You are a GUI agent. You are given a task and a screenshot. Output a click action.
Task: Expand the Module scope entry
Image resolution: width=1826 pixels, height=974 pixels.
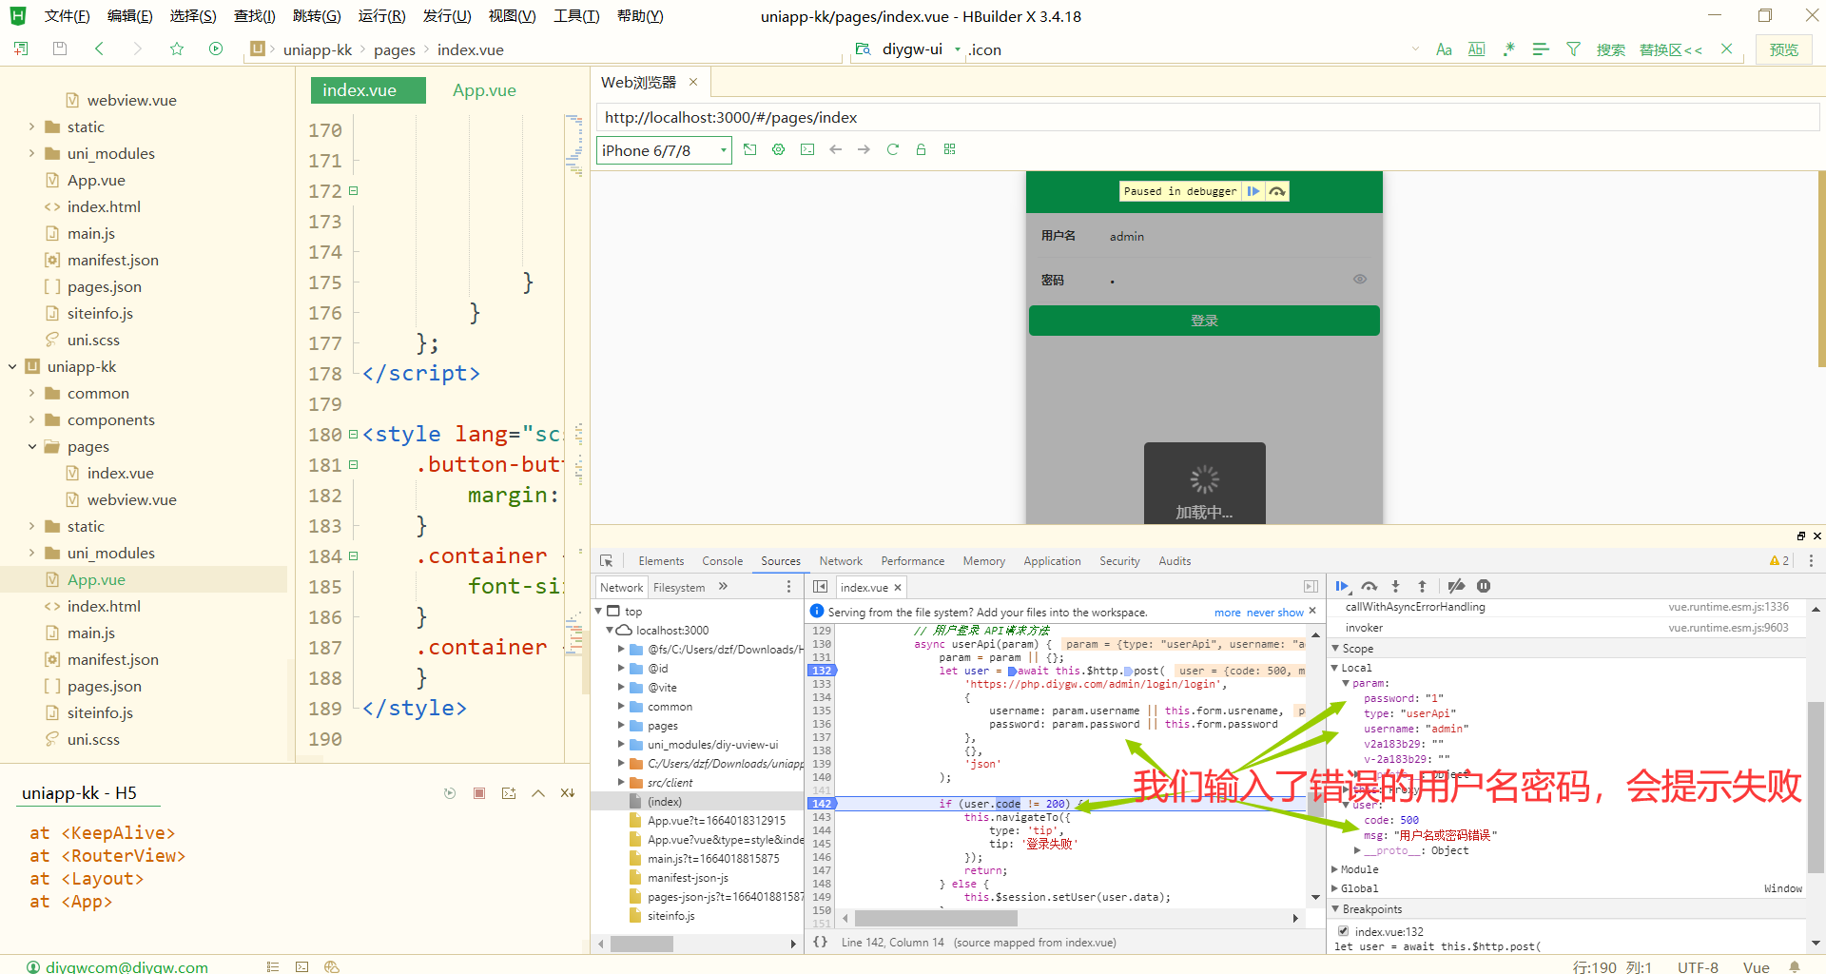point(1335,869)
